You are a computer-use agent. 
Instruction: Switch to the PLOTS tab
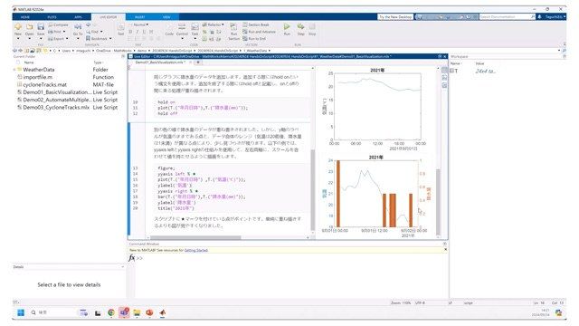[x=52, y=17]
